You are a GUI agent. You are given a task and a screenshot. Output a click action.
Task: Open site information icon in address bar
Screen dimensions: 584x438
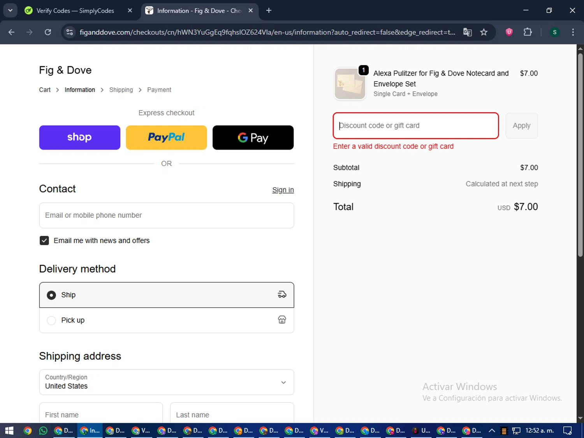point(70,32)
